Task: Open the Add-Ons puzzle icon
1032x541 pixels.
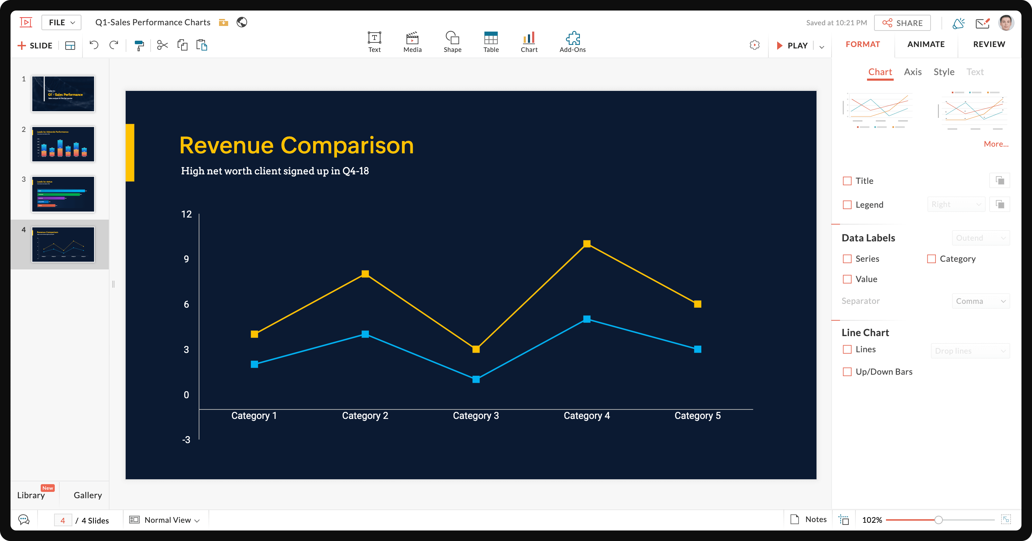Action: [572, 42]
